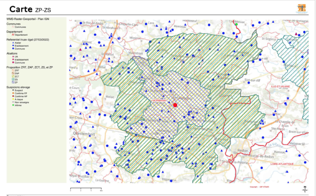
Task: Click the red Departement line symbol in legend
Action: point(13,35)
